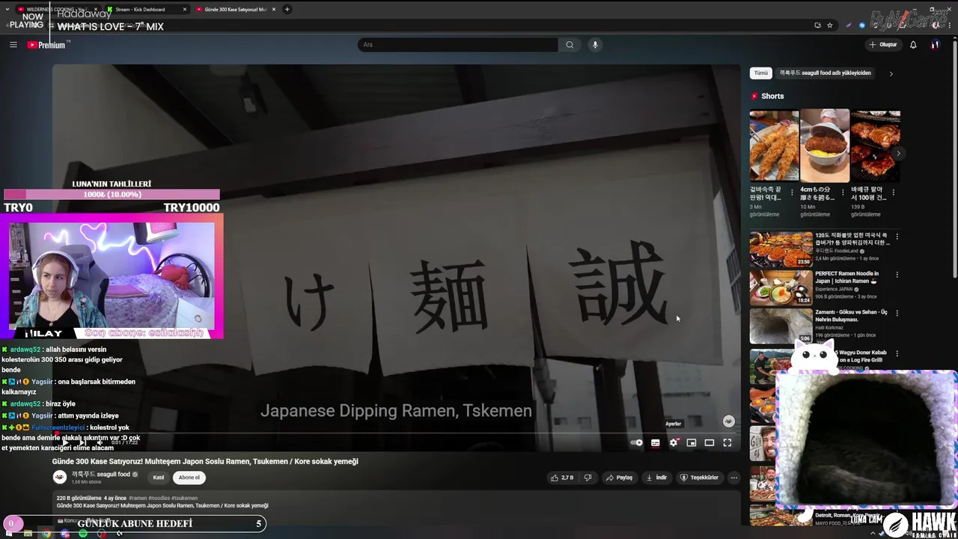
Task: Click the Teşekkürler thanks button
Action: point(699,478)
